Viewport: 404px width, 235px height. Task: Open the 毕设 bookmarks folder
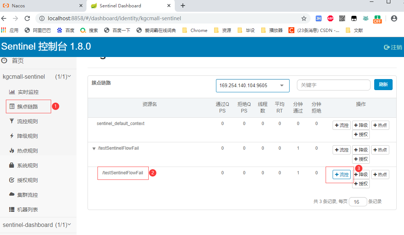246,31
